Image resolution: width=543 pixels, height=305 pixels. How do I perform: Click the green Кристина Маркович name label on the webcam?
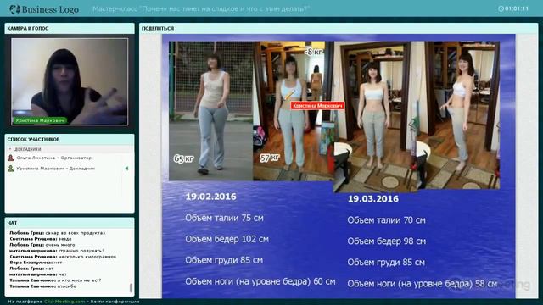[40, 120]
